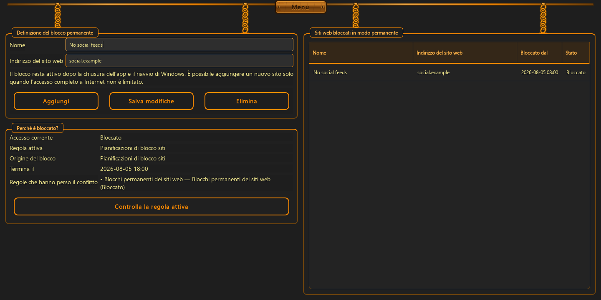601x300 pixels.
Task: Edit the Indirizzo del sito web field
Action: point(179,60)
